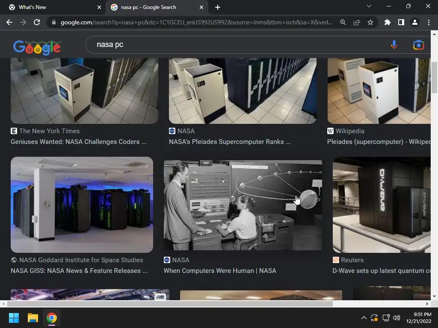
Task: Click The New York Times source label
Action: coord(50,131)
